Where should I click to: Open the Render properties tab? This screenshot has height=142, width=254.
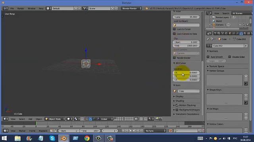[x=215, y=33]
